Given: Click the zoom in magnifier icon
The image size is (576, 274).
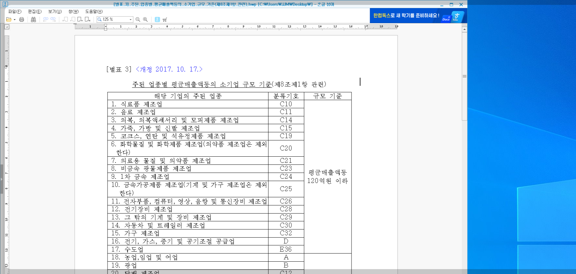Looking at the screenshot, I should tap(145, 20).
